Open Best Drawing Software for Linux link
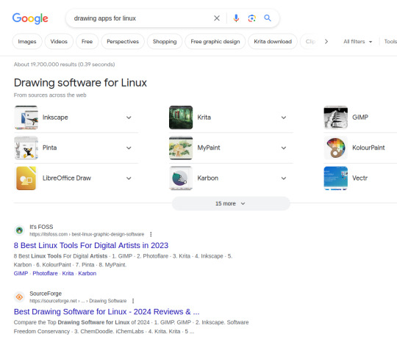Viewport: 397px width, 342px height. [107, 312]
